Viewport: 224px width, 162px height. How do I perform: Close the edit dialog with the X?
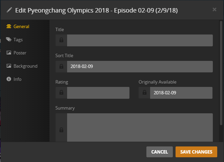point(215,9)
